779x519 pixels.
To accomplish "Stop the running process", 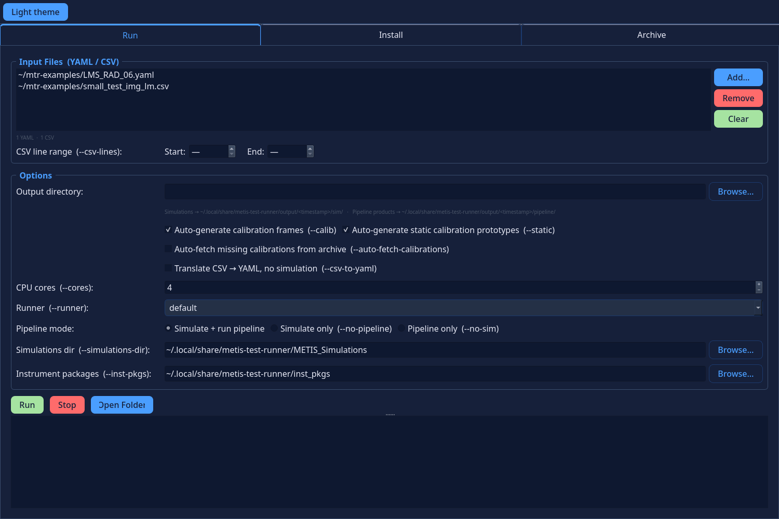I will [67, 405].
